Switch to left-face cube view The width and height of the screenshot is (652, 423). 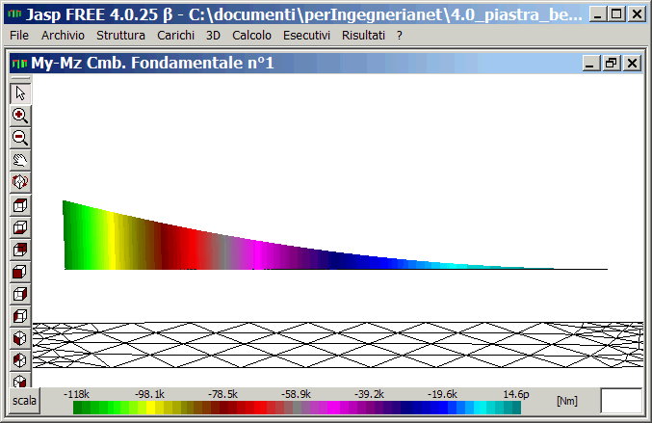coord(20,316)
